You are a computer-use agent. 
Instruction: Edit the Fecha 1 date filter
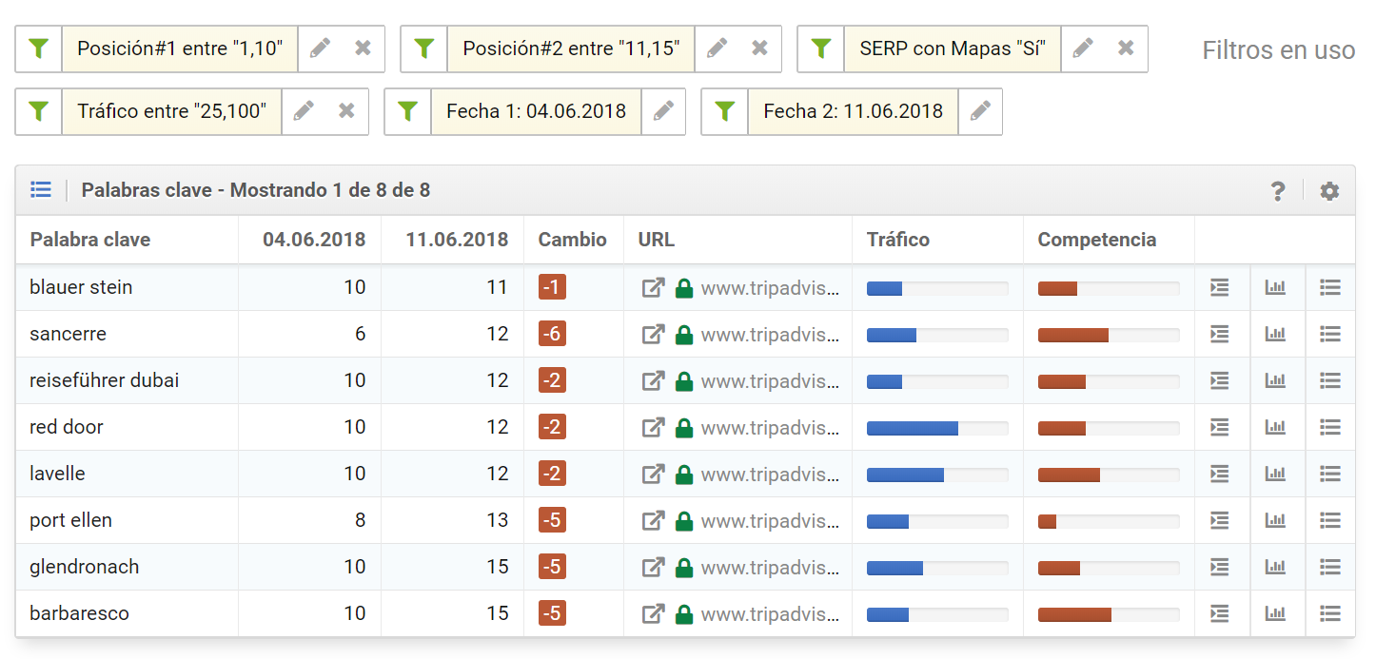[663, 111]
